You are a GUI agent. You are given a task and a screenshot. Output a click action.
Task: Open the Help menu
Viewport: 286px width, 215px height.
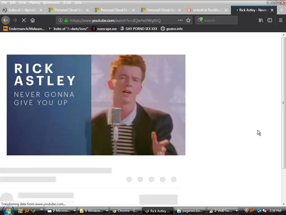pyautogui.click(x=78, y=3)
